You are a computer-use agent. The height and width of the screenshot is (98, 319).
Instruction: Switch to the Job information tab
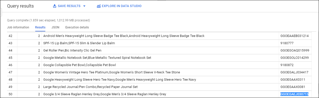click(18, 27)
